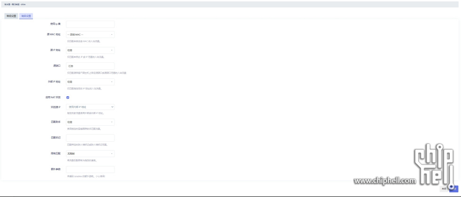Open the 限制匹配 dropdown showing 无限制
This screenshot has width=461, height=197.
tap(90, 154)
